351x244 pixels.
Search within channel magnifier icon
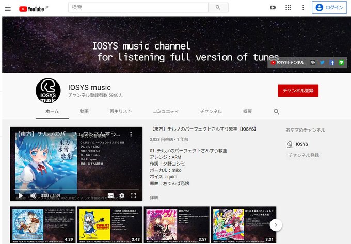click(276, 111)
